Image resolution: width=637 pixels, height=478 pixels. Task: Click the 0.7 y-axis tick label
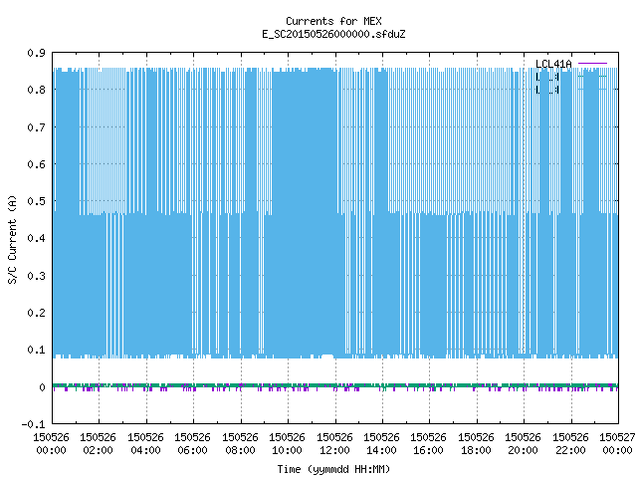coord(36,127)
